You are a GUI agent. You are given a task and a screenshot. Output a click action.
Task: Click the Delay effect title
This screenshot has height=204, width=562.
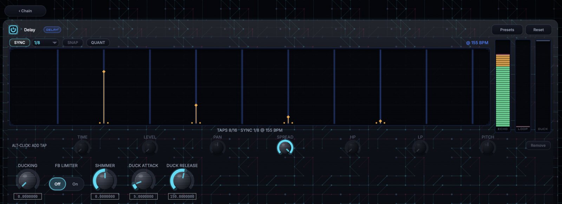30,30
